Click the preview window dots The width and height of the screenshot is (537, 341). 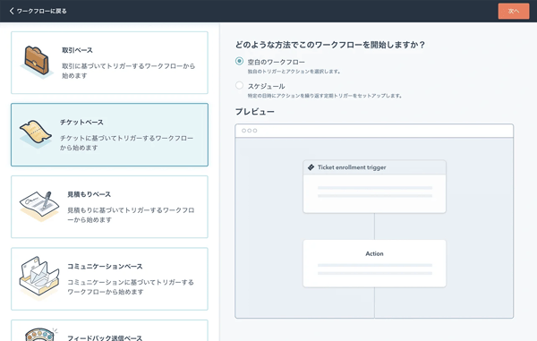click(x=250, y=131)
